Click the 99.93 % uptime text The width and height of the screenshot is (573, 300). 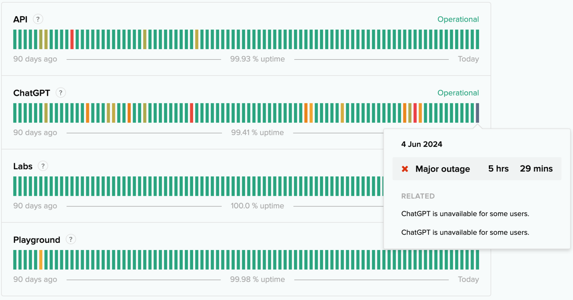[x=258, y=59]
